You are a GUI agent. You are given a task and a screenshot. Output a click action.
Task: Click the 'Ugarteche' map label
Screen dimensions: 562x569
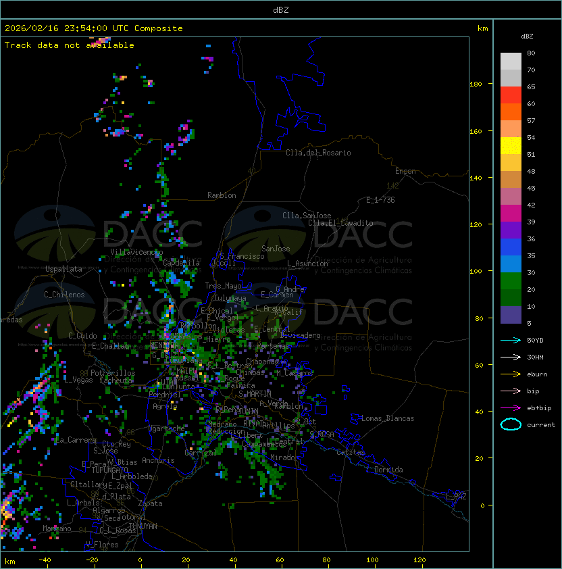(x=166, y=428)
